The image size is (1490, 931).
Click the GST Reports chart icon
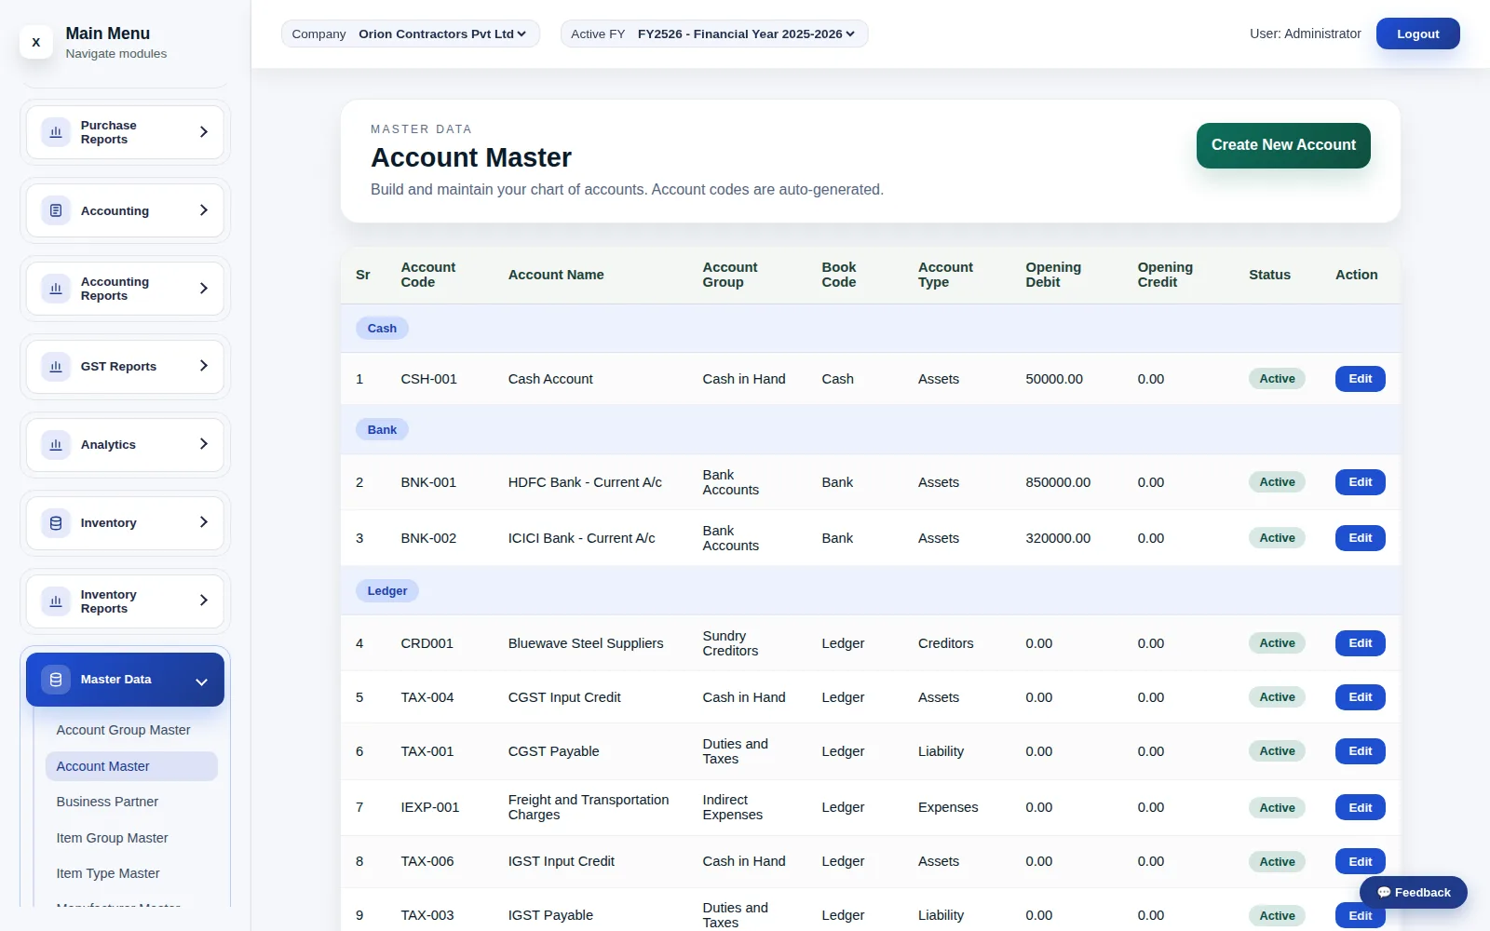click(x=56, y=367)
